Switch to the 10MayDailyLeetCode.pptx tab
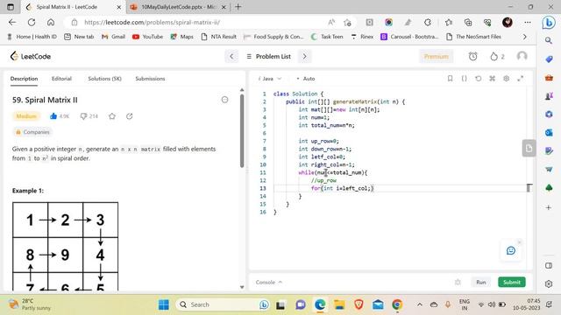 [x=178, y=7]
